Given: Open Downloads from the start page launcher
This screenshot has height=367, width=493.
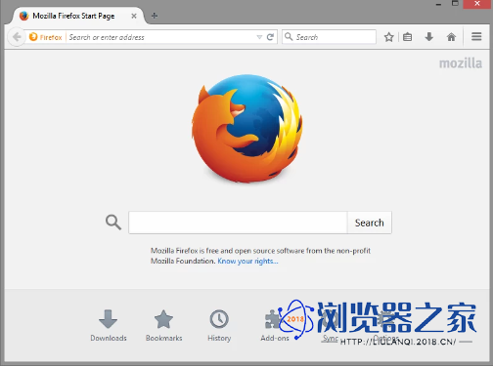Looking at the screenshot, I should coord(109,325).
